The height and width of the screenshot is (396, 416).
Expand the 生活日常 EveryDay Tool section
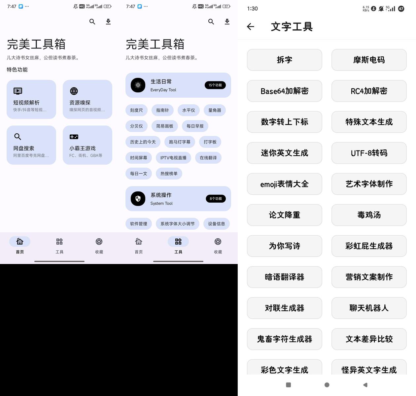pyautogui.click(x=165, y=85)
